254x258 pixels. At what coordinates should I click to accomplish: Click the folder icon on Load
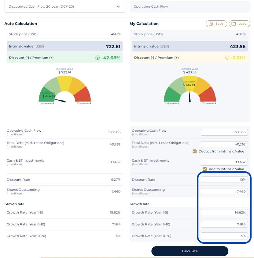click(x=234, y=24)
